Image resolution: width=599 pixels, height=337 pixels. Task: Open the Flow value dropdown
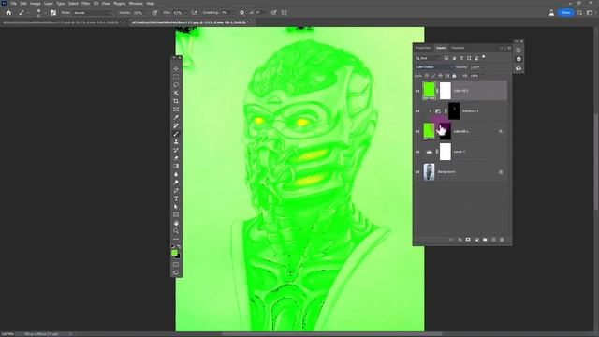(x=185, y=12)
